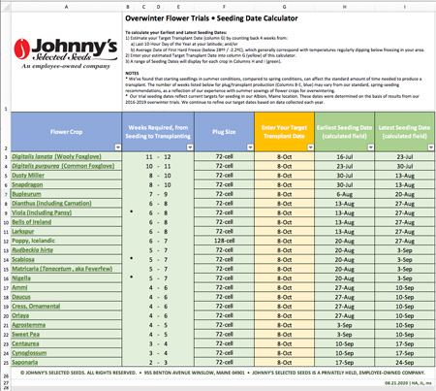436x391 pixels.
Task: Click the Enter Your Target Transplant Date header
Action: click(x=284, y=132)
